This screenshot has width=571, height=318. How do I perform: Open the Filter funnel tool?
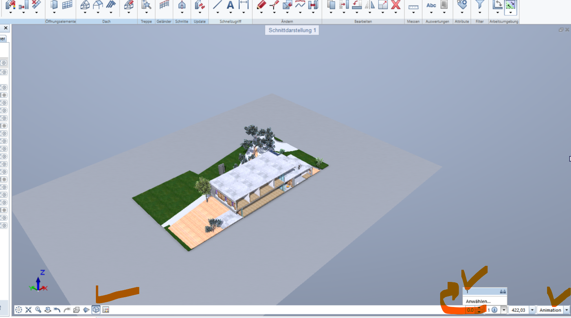tap(479, 5)
